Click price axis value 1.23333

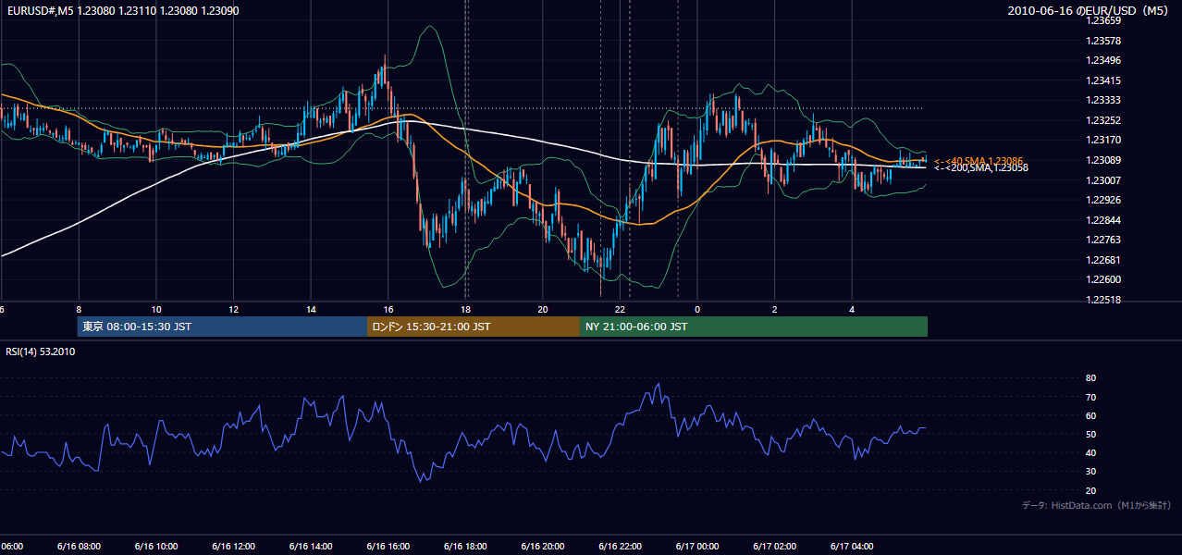coord(1102,100)
